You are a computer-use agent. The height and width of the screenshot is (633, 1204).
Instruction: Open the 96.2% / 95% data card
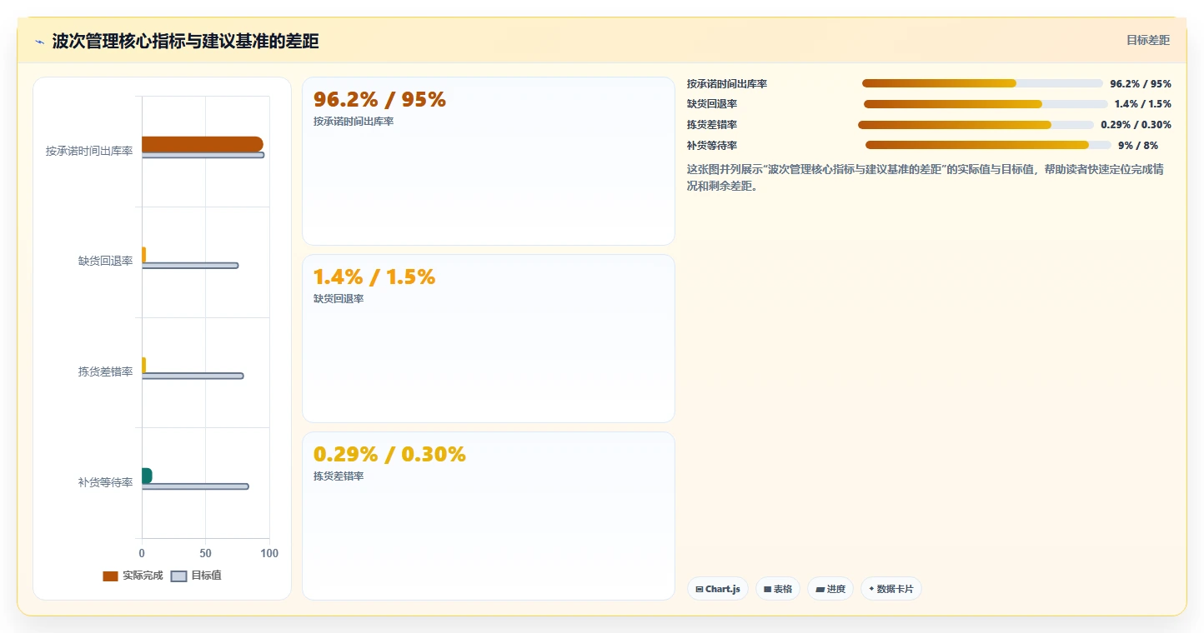click(x=488, y=161)
